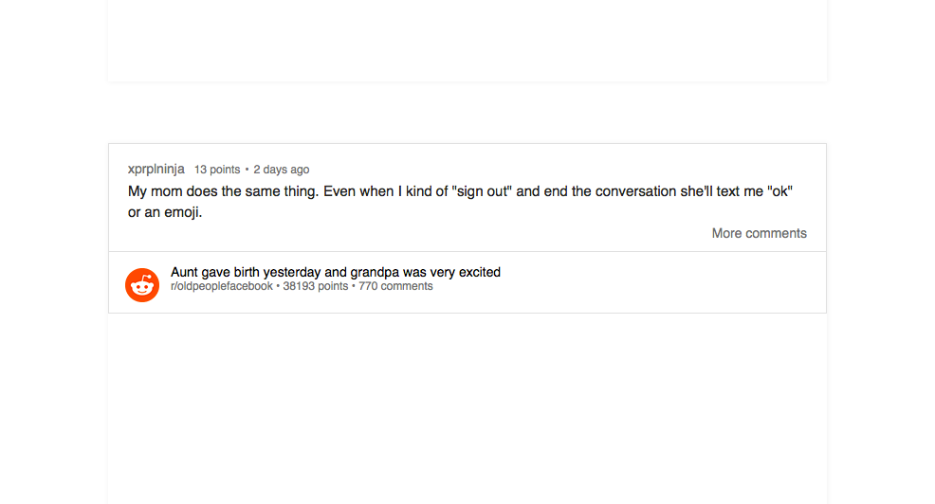Click the blank white area below the embed

click(467, 408)
